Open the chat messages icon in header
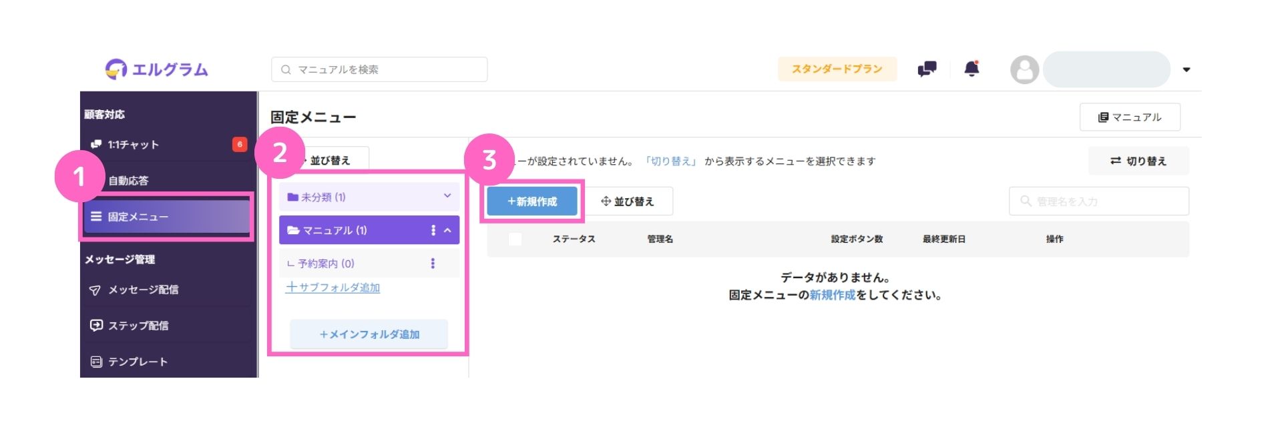Image resolution: width=1282 pixels, height=427 pixels. [927, 69]
